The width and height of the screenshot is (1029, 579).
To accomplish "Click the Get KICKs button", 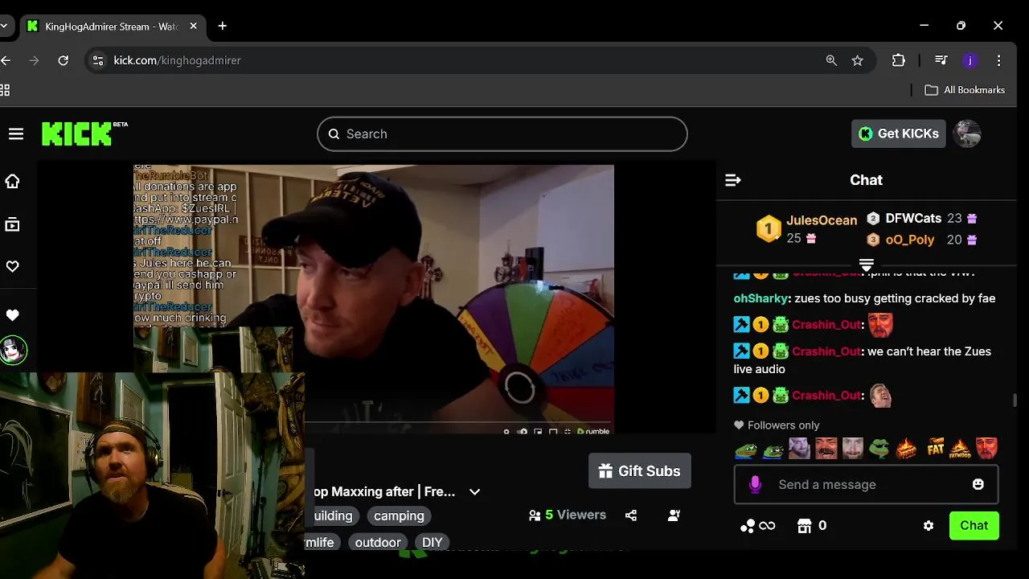I will (x=899, y=133).
